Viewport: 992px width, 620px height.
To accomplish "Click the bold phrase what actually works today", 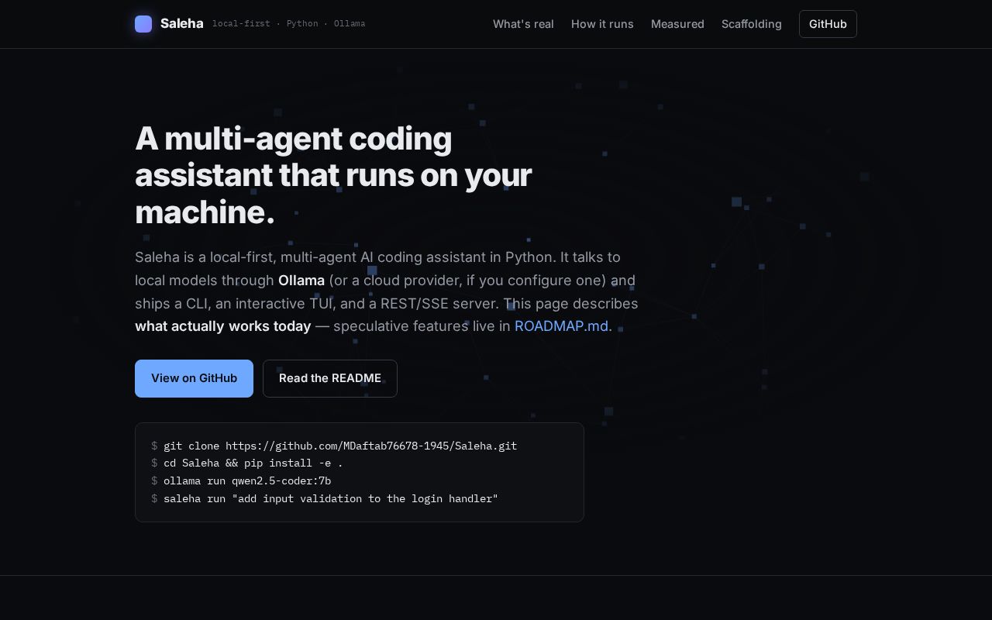I will coord(223,326).
